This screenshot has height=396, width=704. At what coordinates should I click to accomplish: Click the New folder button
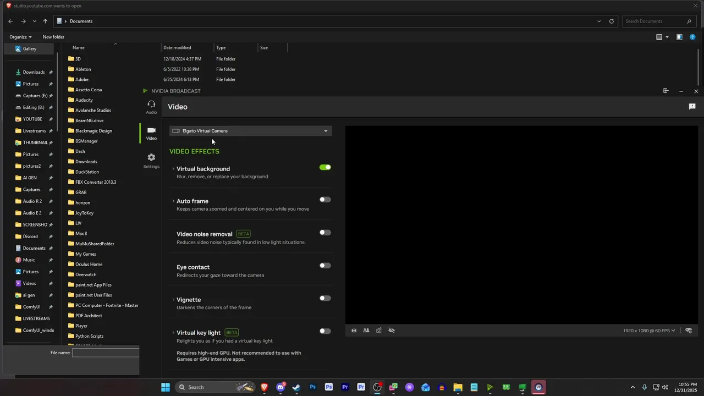coord(53,37)
